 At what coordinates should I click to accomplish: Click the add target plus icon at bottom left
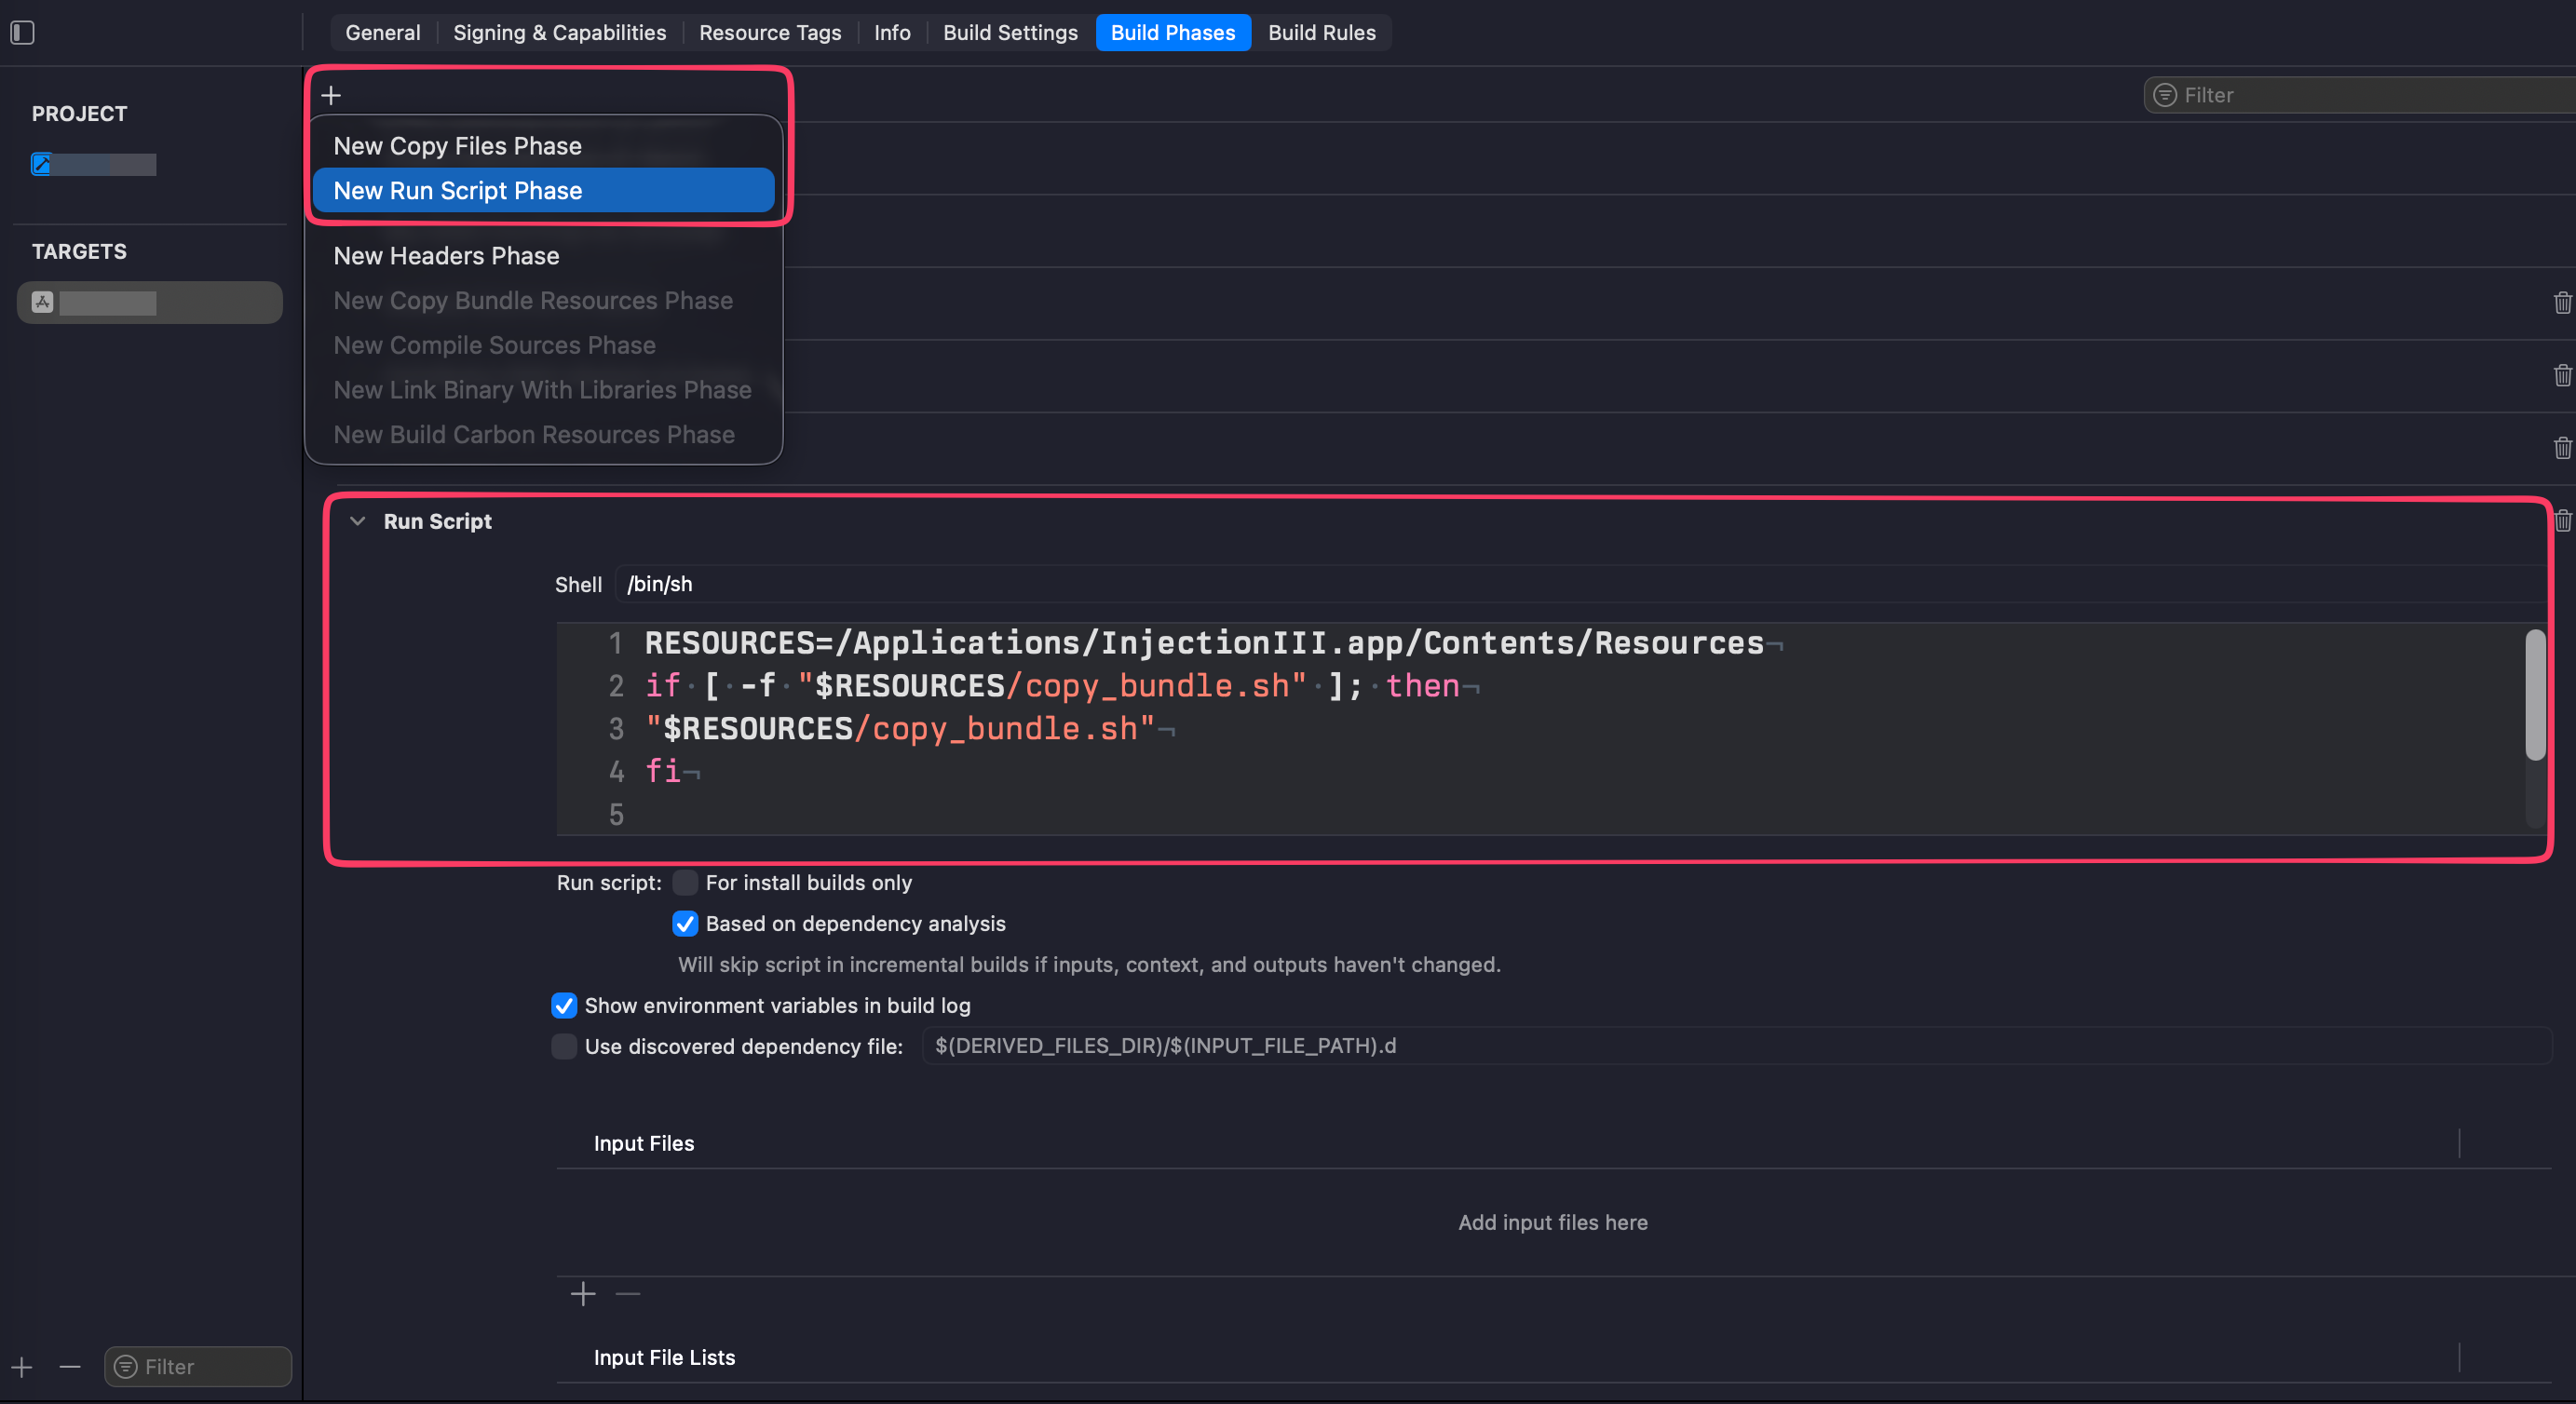coord(22,1367)
